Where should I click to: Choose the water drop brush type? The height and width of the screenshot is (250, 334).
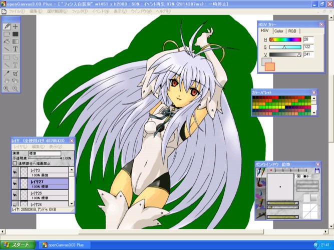point(261,193)
